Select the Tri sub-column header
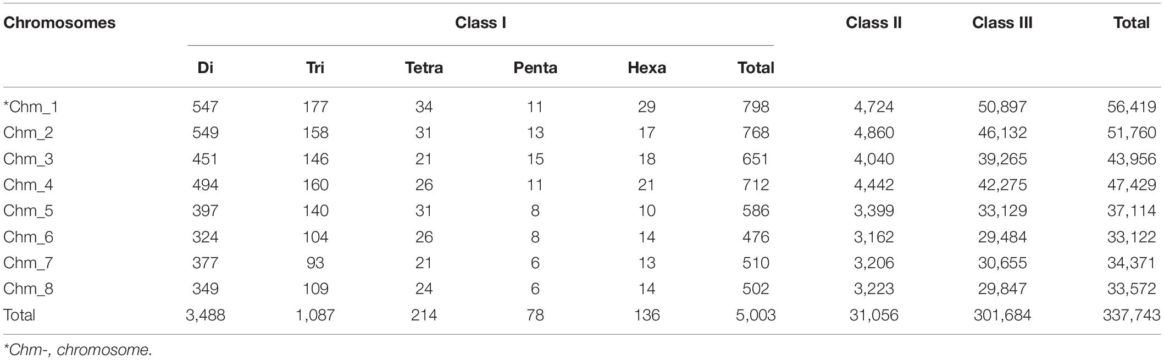1164x360 pixels. (315, 68)
